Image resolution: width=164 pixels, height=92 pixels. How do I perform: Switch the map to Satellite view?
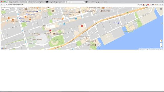tap(7, 9)
